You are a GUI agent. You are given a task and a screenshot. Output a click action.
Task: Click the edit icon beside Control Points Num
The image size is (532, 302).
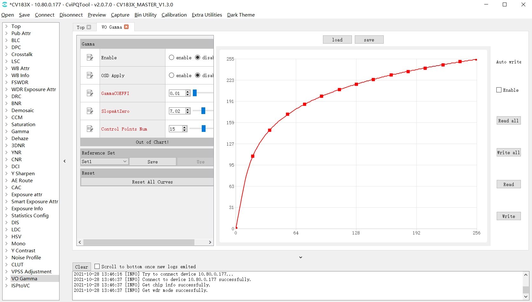coord(90,129)
